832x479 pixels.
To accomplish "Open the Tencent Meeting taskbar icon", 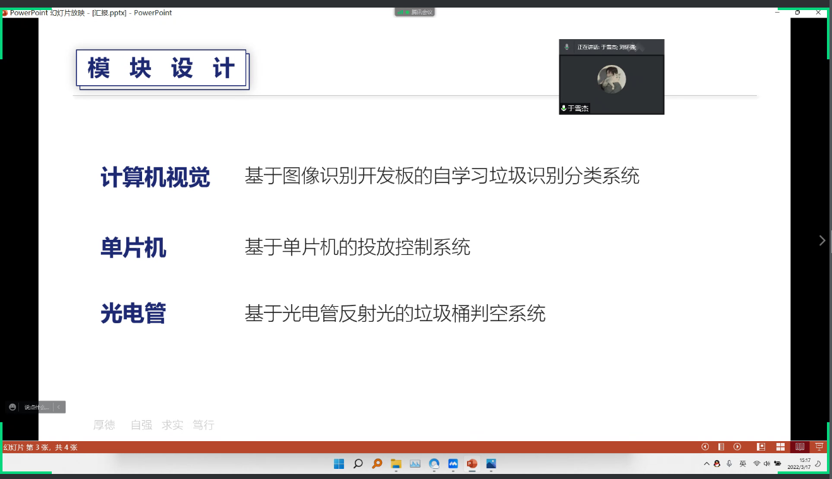I will pyautogui.click(x=453, y=464).
